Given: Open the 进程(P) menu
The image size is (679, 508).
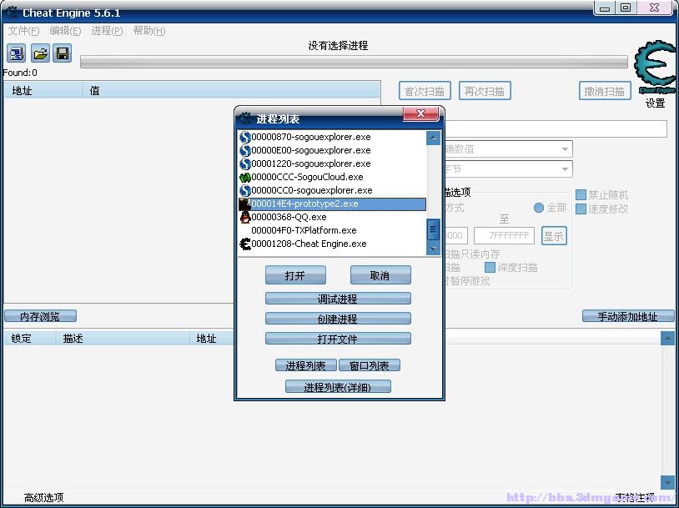Looking at the screenshot, I should 107,31.
